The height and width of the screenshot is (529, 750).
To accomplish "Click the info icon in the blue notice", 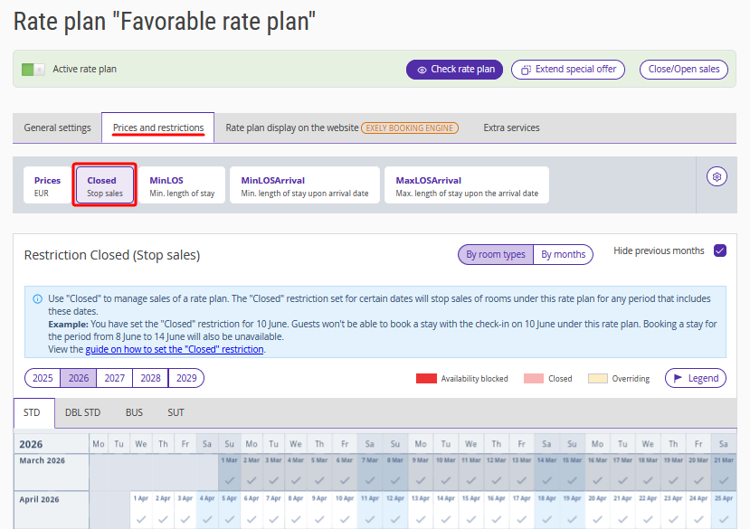I will tap(37, 298).
